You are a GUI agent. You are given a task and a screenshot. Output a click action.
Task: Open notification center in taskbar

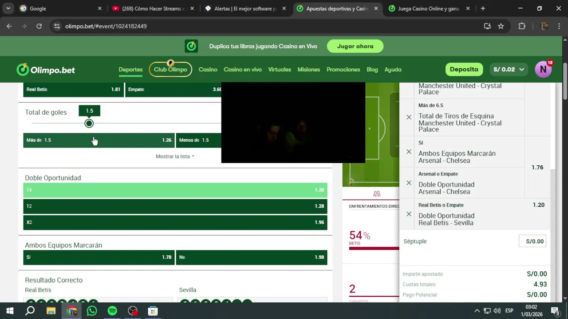(555, 311)
